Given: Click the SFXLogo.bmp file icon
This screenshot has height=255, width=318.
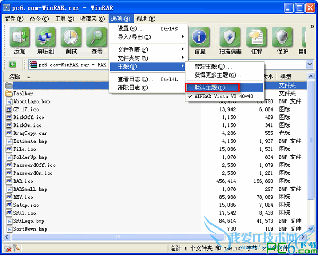Looking at the screenshot, I should [9, 221].
